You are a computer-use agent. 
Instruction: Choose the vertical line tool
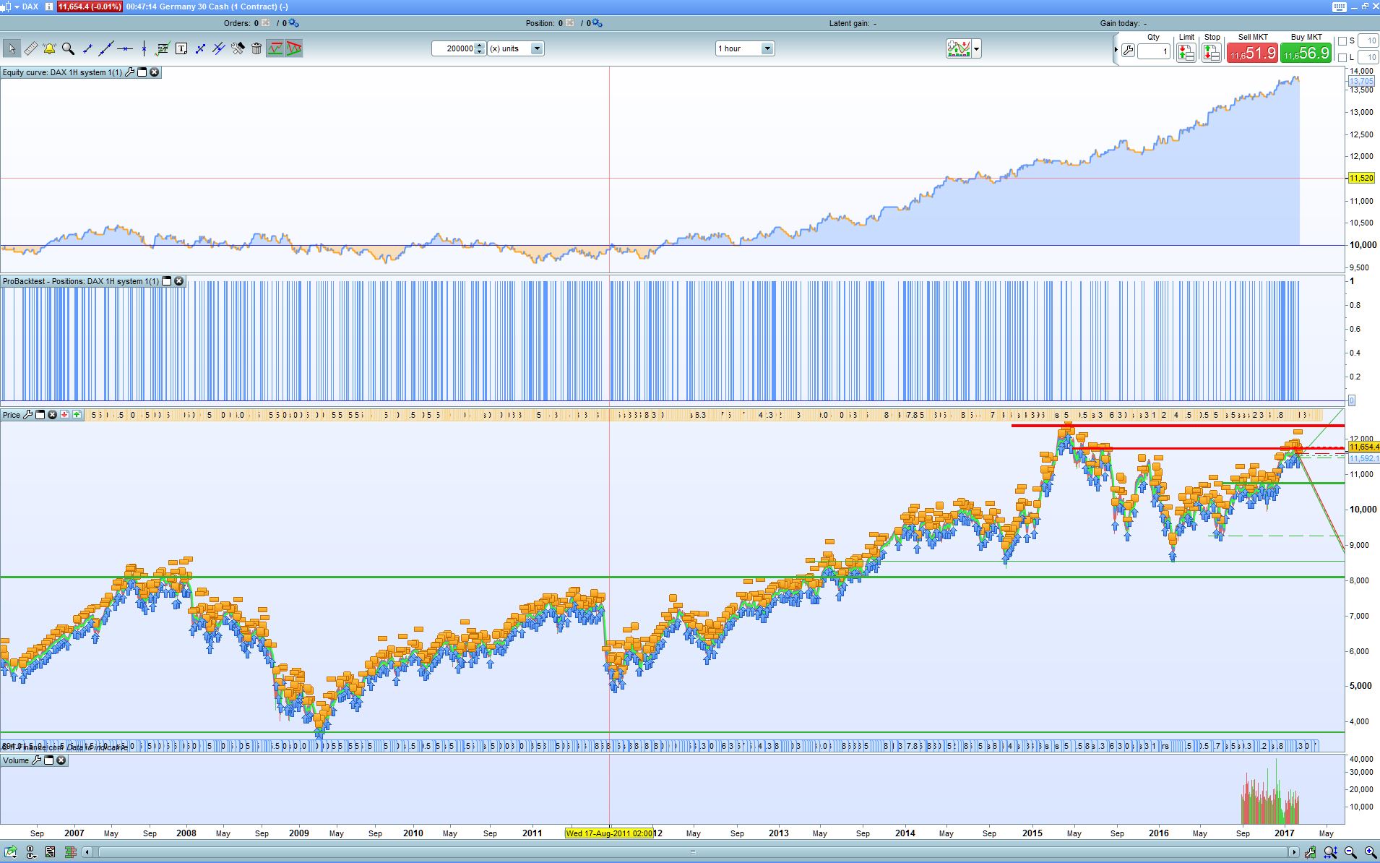click(144, 48)
